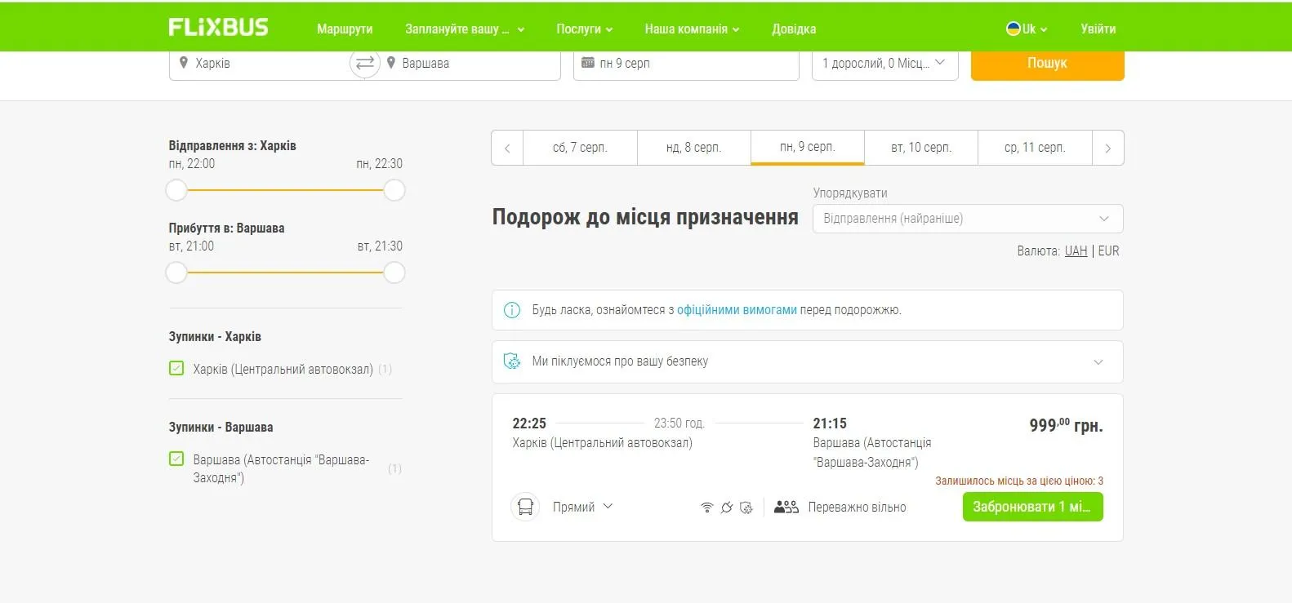The width and height of the screenshot is (1292, 603).
Task: Click the info icon in requirements notice
Action: pyautogui.click(x=512, y=310)
